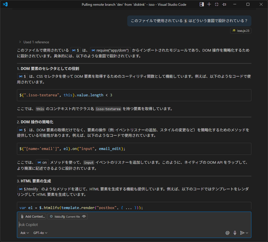Pin the chat window with pin icon
268x242 pixels.
click(224, 5)
